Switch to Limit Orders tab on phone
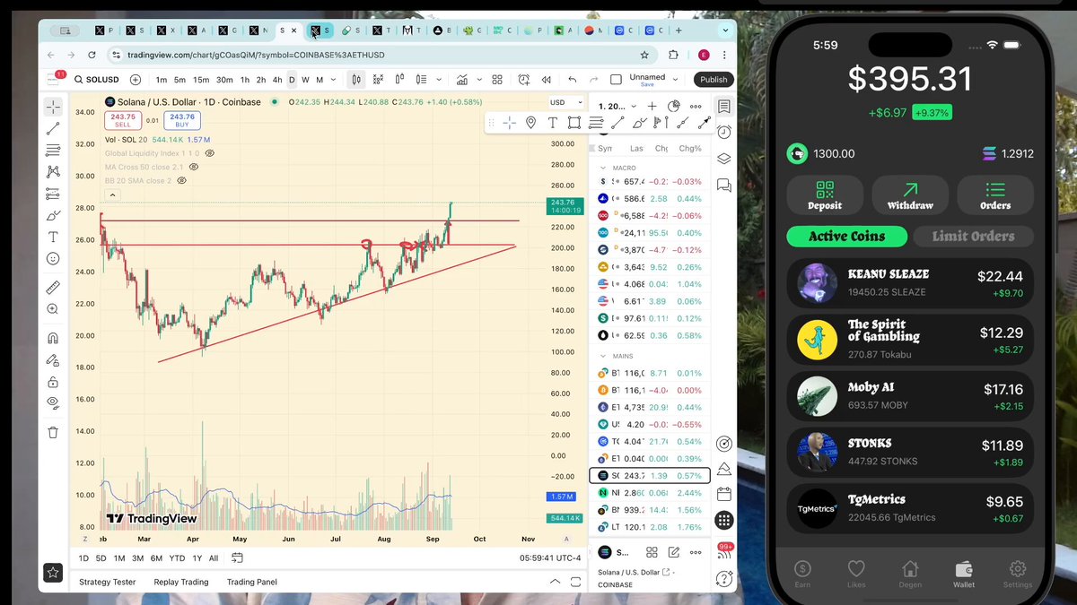The image size is (1077, 605). [973, 237]
